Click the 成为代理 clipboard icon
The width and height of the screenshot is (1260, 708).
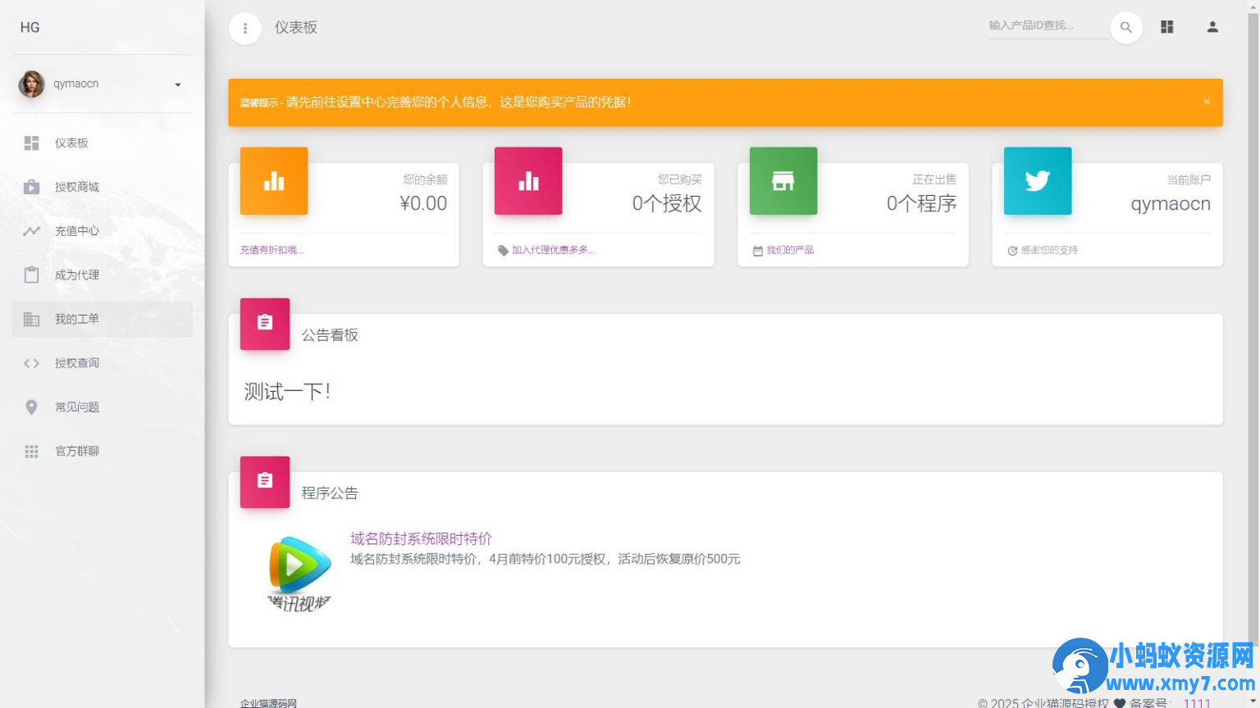click(x=31, y=275)
